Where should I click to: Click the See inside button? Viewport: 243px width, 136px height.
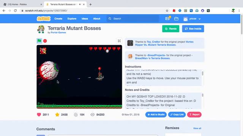(x=193, y=29)
